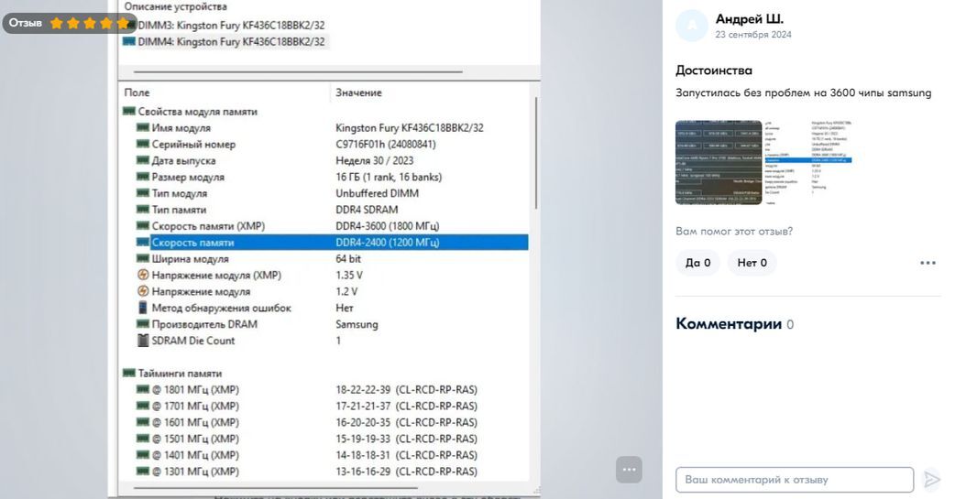
Task: Click the Комментарии heading
Action: point(728,324)
